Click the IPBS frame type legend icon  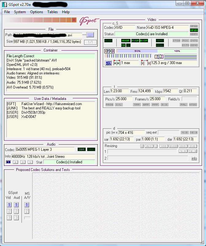(110, 51)
